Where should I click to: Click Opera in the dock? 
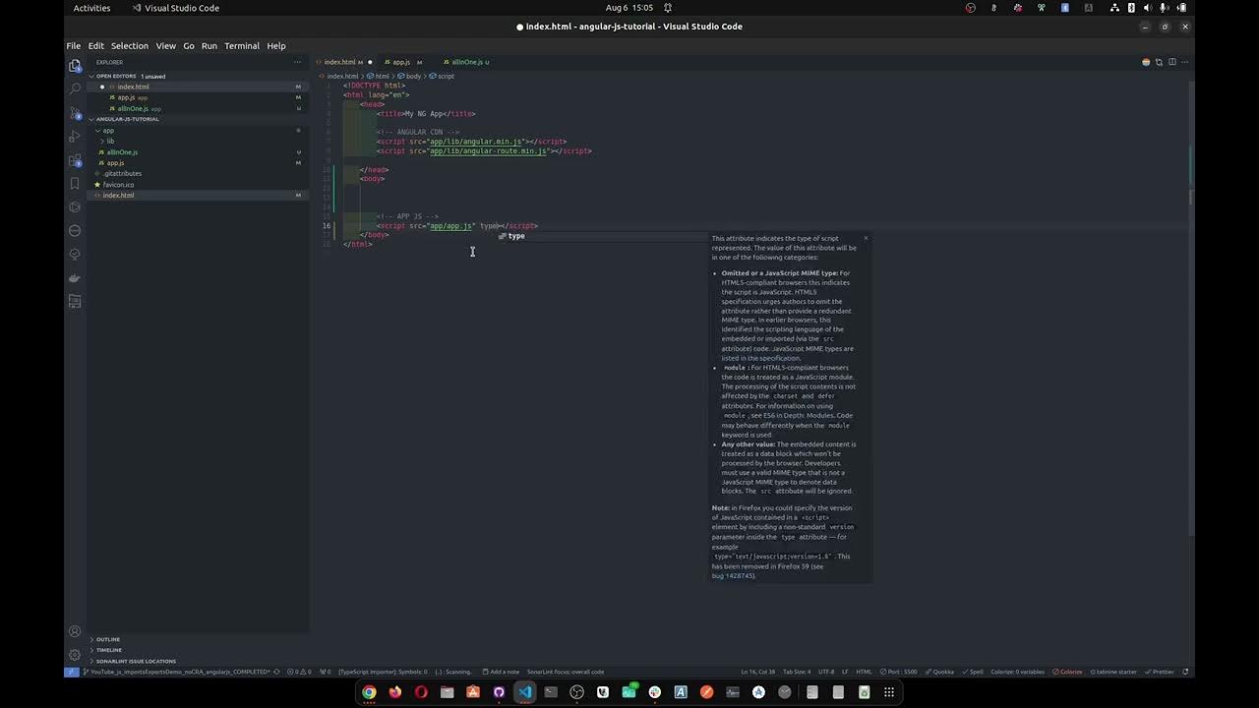(x=421, y=692)
